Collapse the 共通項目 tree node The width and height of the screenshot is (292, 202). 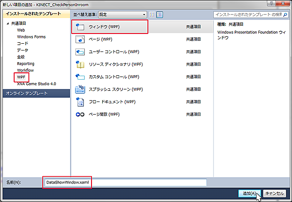8,23
